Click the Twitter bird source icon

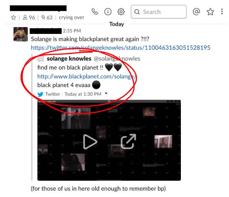[x=40, y=94]
